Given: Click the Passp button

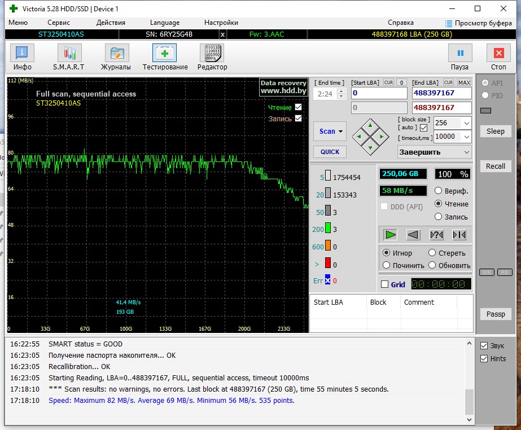Looking at the screenshot, I should pos(496,314).
